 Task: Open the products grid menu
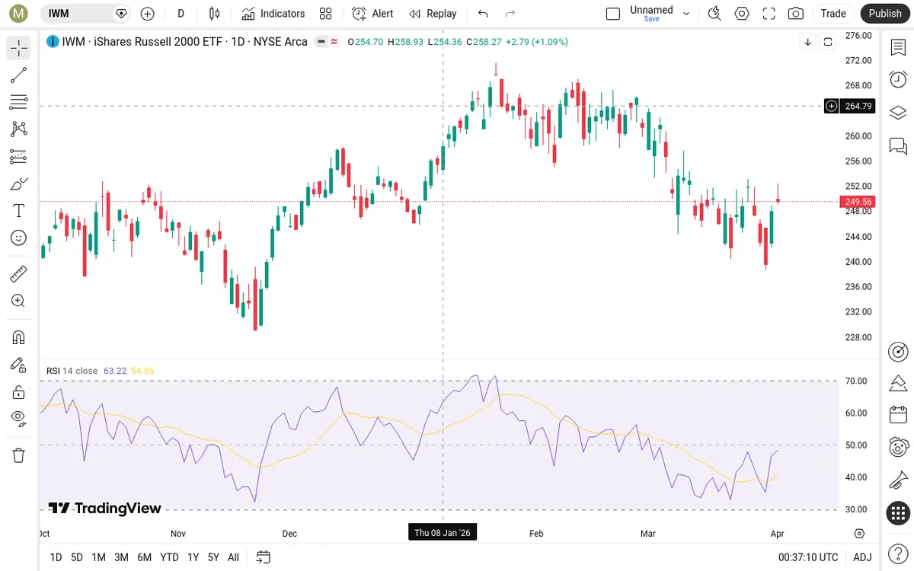click(898, 513)
